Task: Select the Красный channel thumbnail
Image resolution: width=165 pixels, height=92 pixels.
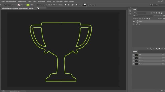Action: tap(137, 58)
